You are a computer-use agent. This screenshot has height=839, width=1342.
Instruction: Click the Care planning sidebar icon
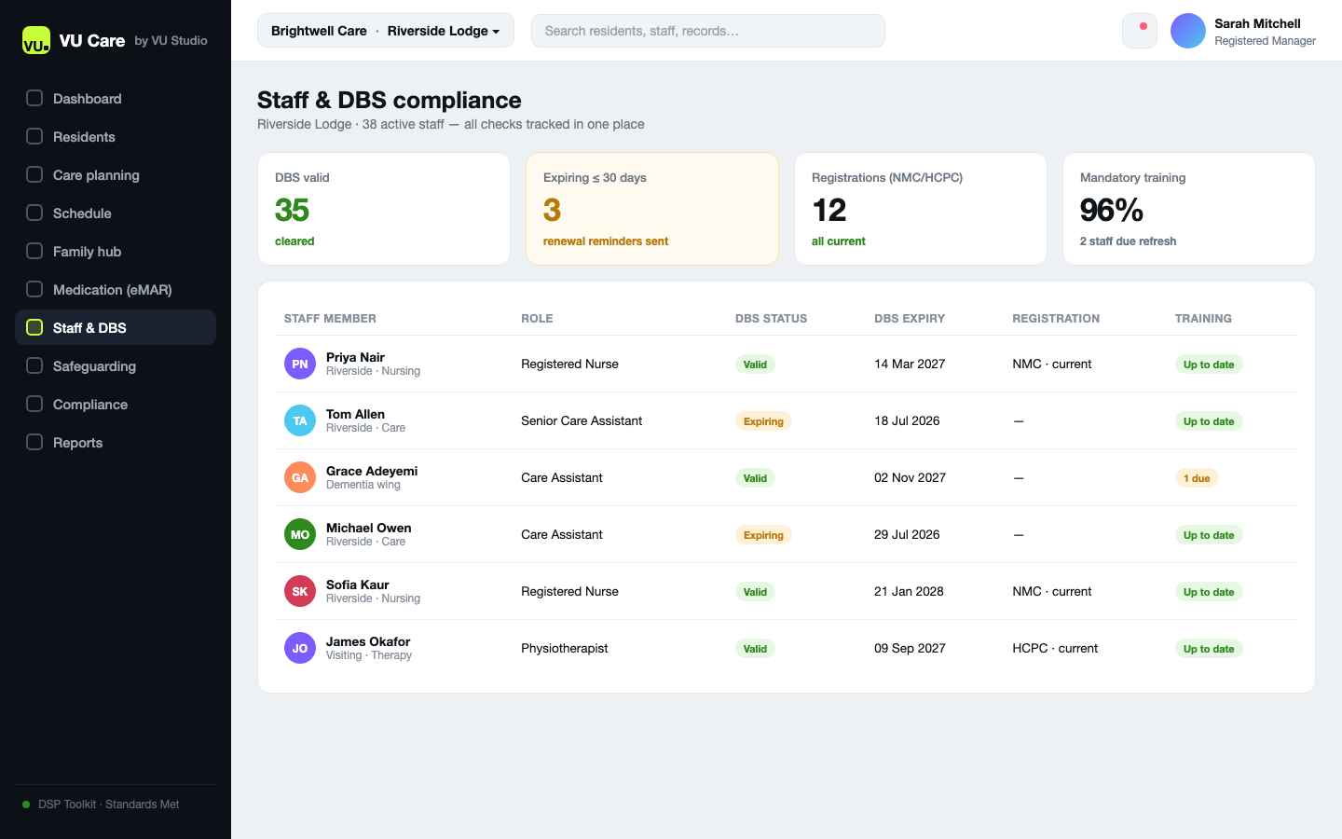pyautogui.click(x=34, y=174)
